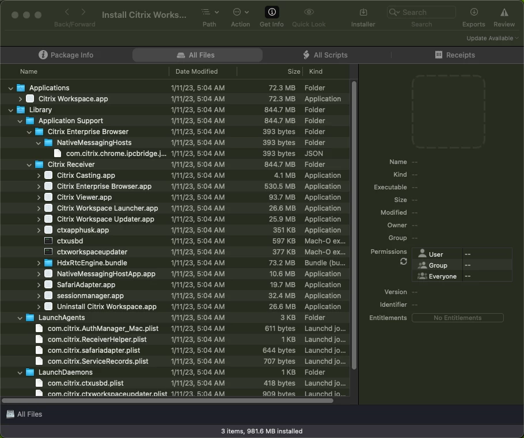The image size is (524, 438).
Task: Collapse the NativeMessagingHosts folder
Action: 39,143
